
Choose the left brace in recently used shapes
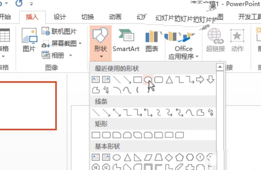137,90
